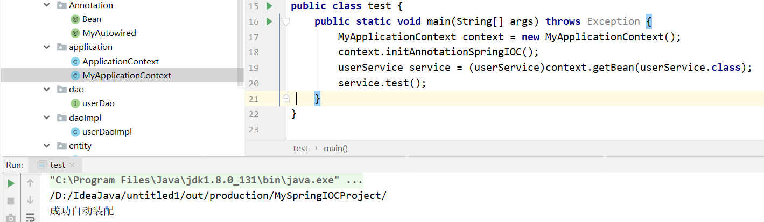Select the dao package

[76, 90]
